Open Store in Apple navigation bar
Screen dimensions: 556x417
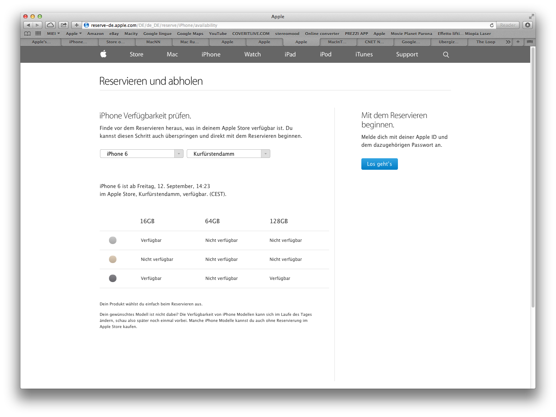pos(137,55)
